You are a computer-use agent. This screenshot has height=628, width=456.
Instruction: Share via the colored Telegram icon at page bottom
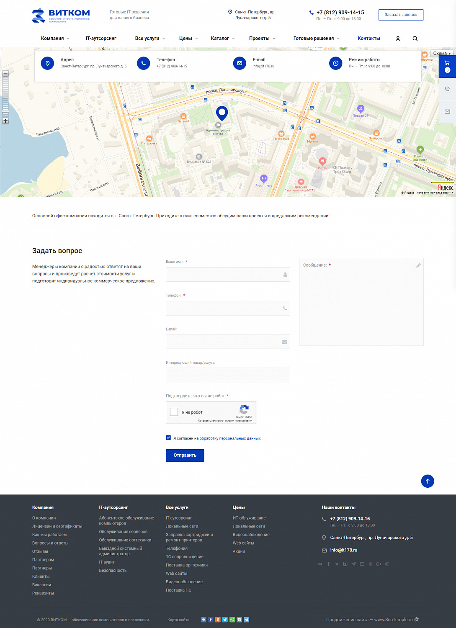click(246, 620)
